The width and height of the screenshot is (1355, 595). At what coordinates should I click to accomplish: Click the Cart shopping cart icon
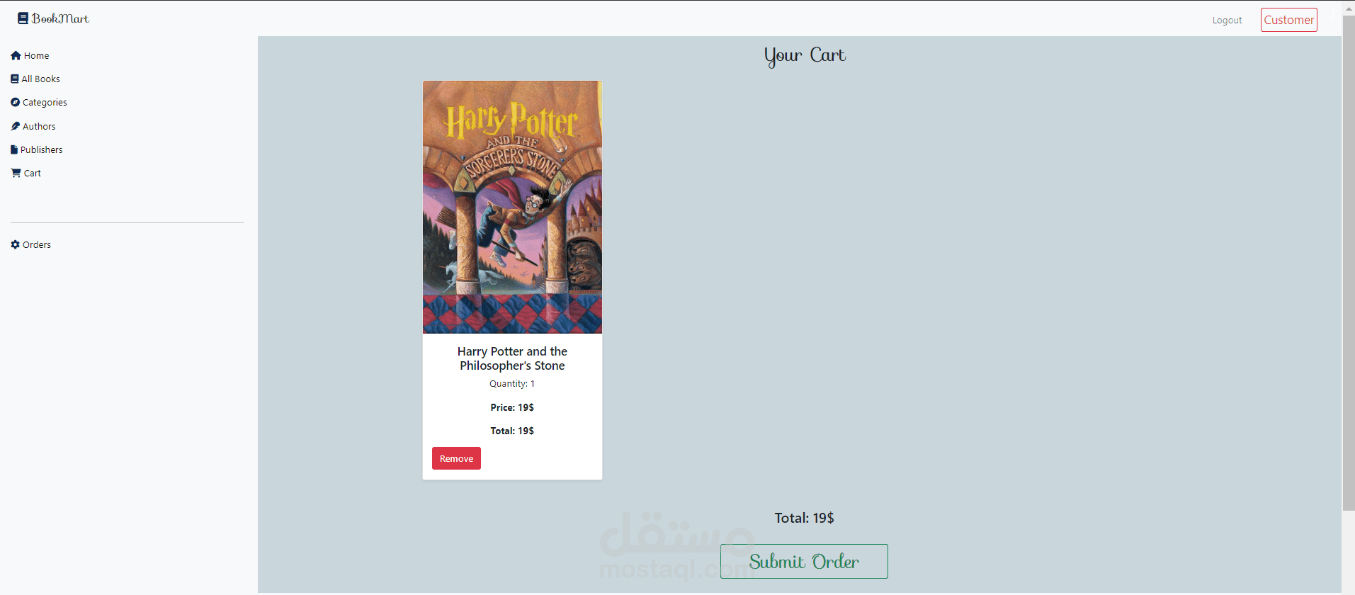coord(16,173)
